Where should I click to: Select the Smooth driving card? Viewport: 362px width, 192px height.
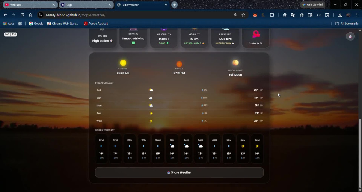point(133,38)
